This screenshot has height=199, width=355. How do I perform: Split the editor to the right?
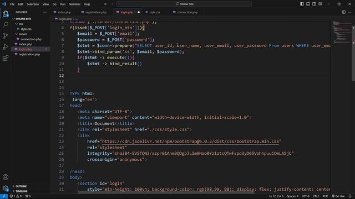[x=344, y=12]
